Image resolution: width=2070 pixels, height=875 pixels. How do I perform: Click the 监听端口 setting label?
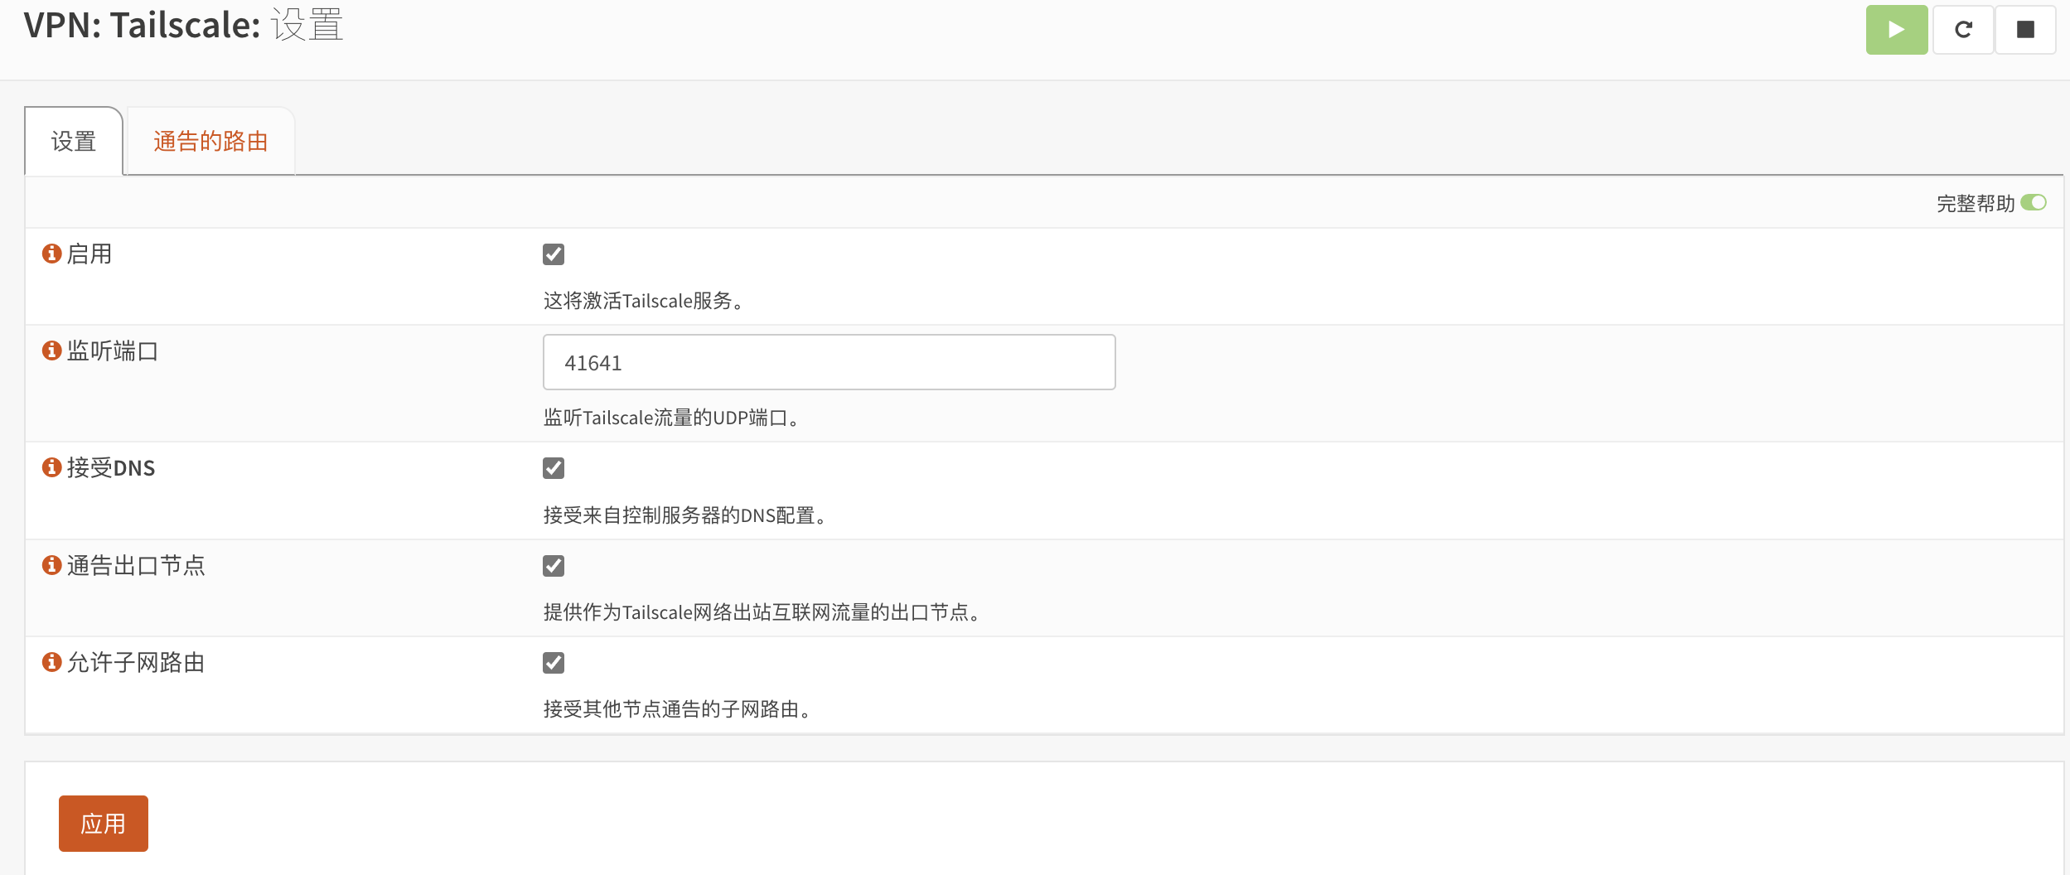tap(113, 351)
